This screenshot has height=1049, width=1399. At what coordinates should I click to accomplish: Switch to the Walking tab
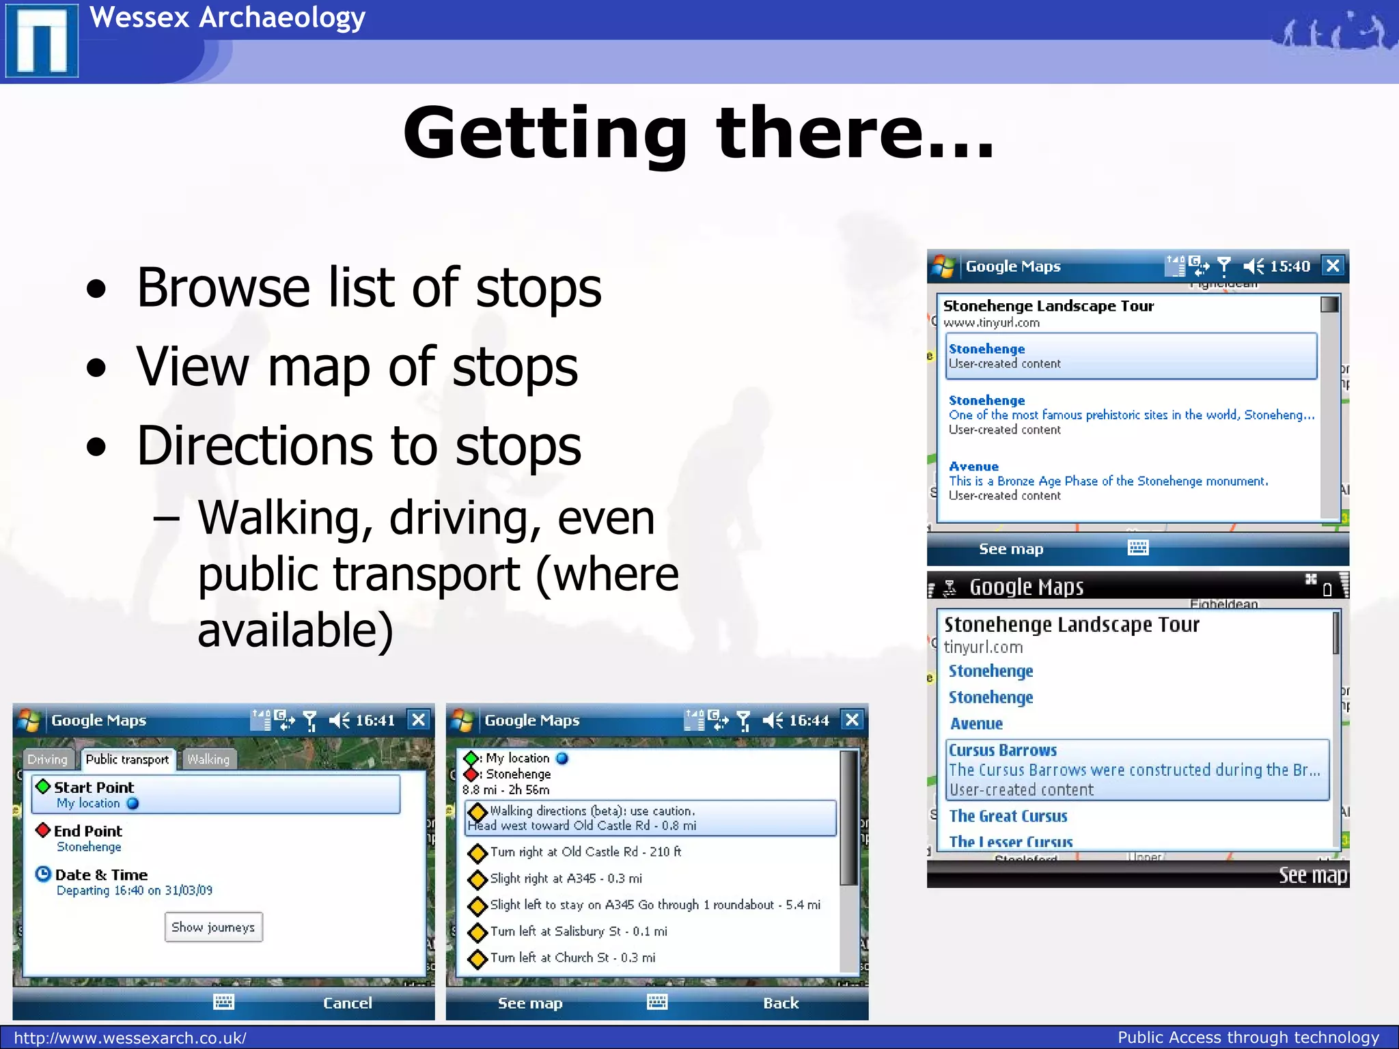tap(208, 759)
